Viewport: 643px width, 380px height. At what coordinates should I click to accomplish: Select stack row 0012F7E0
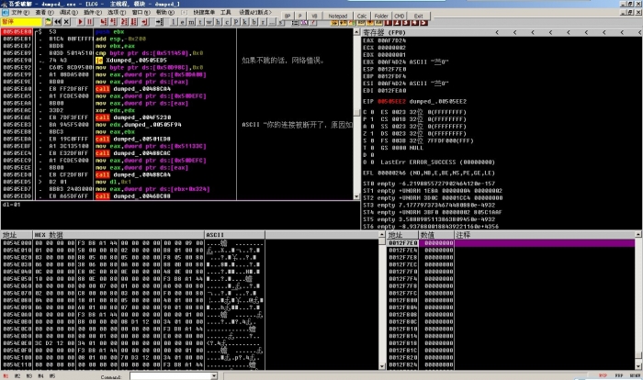[x=511, y=243]
